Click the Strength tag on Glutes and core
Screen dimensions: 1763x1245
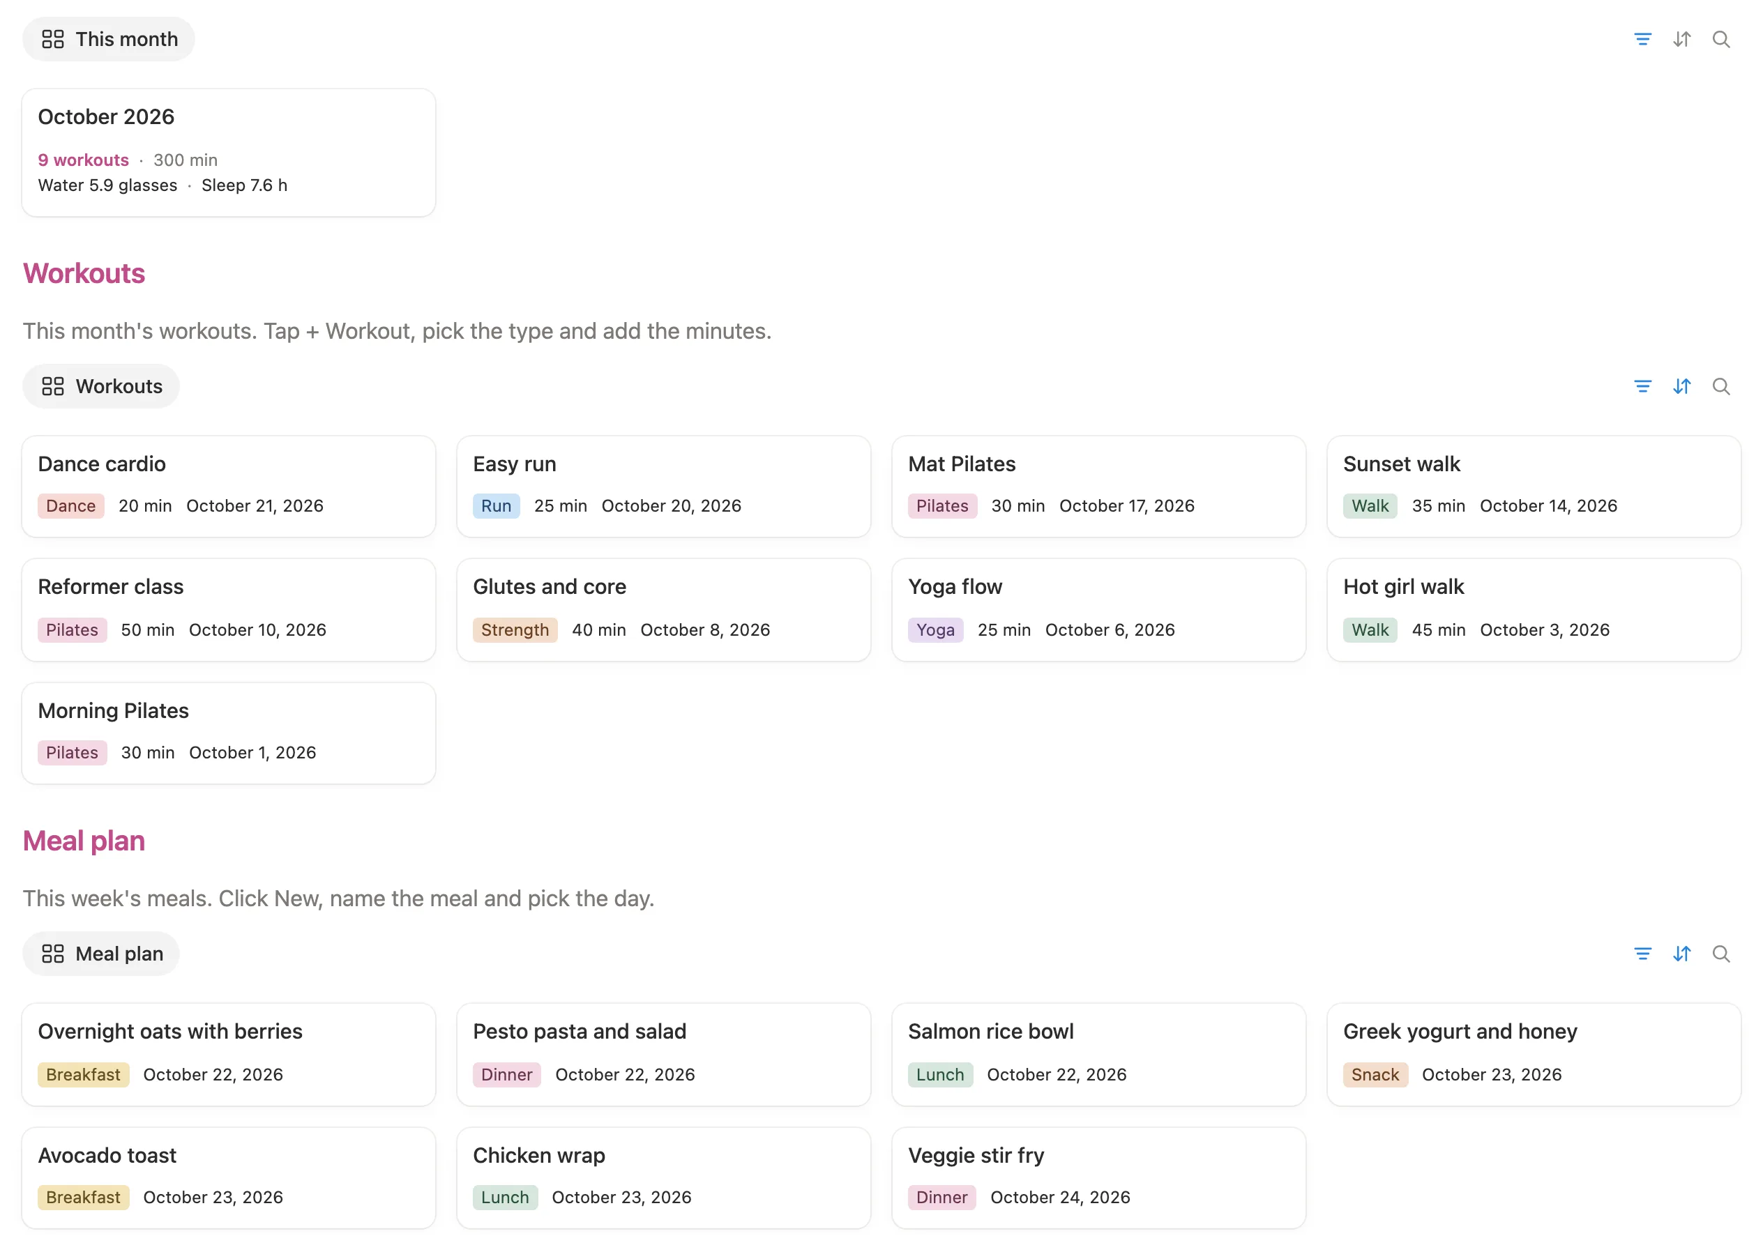click(515, 630)
